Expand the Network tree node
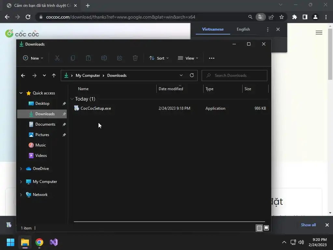This screenshot has width=333, height=250. pyautogui.click(x=21, y=195)
